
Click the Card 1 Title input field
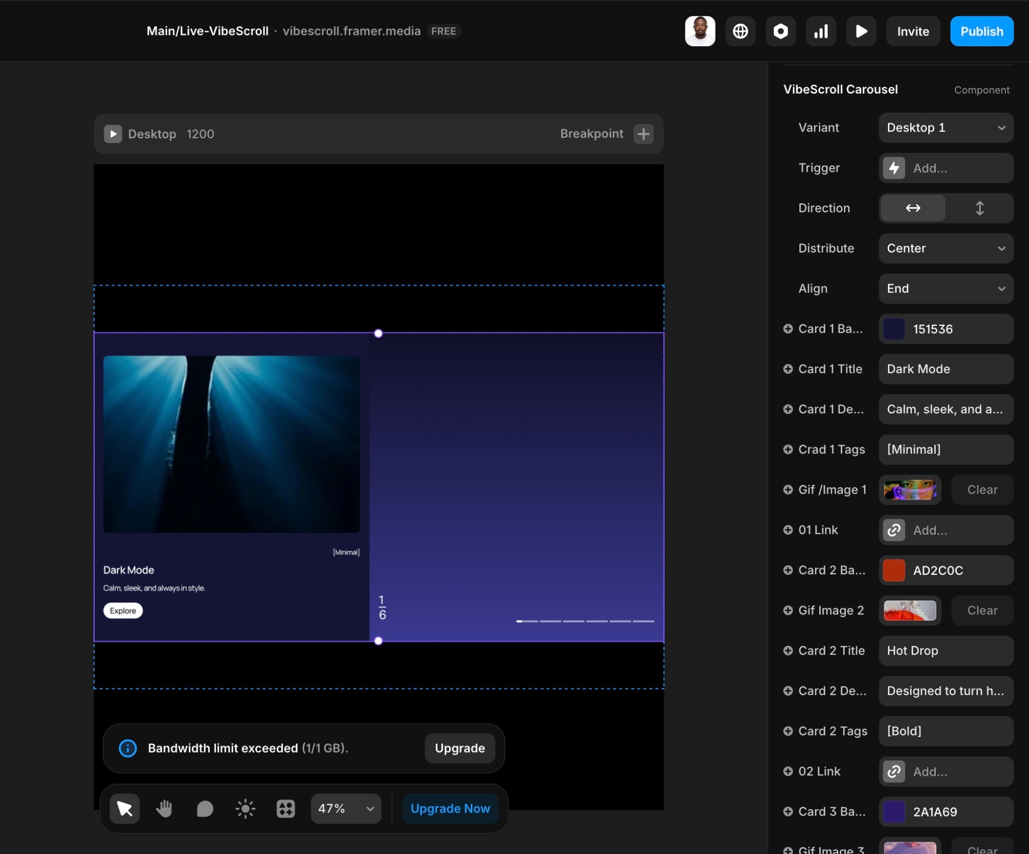click(x=946, y=369)
